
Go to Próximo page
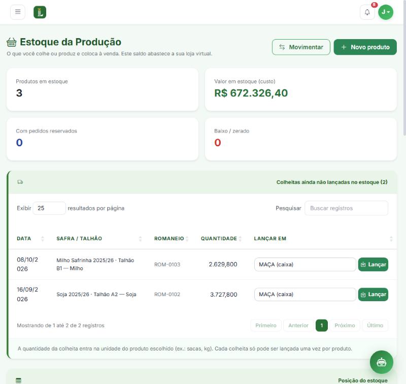[345, 326]
